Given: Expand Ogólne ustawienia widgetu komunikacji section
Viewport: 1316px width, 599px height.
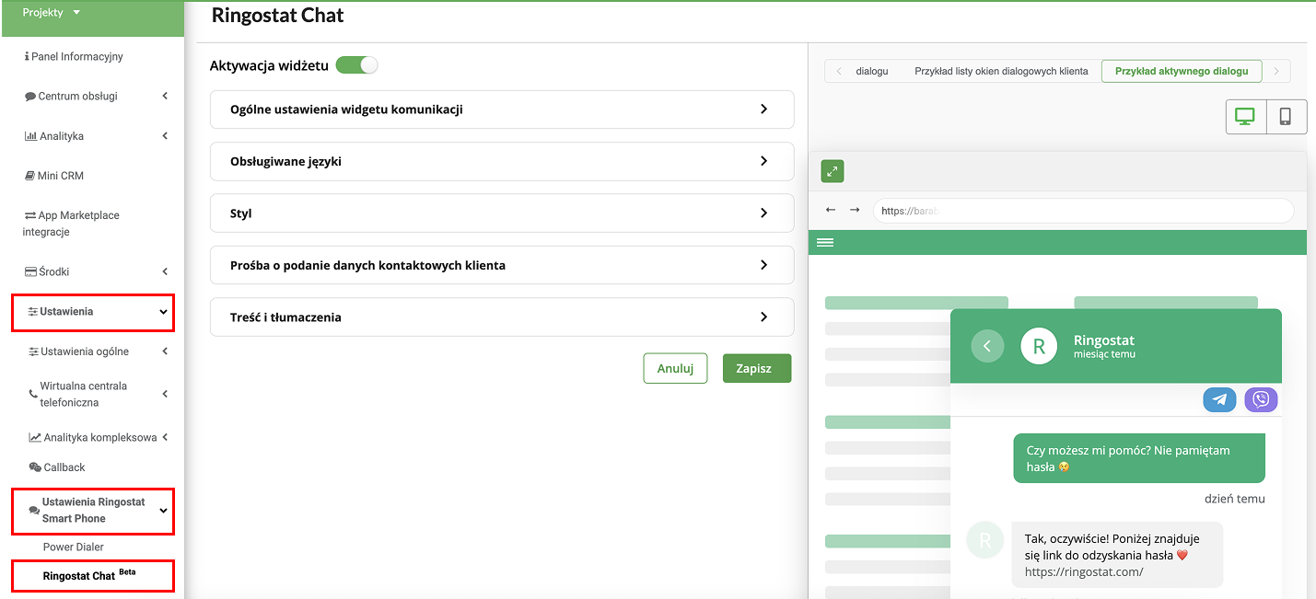Looking at the screenshot, I should pos(501,109).
